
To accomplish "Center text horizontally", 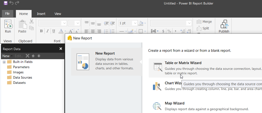I will point(93,31).
